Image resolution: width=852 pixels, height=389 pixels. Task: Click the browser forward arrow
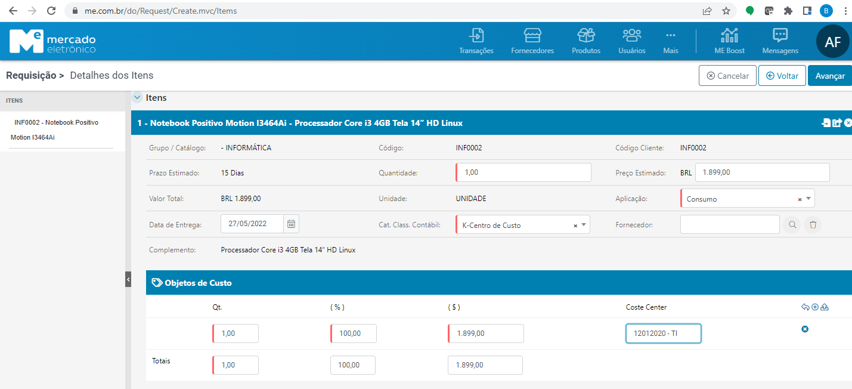(32, 11)
